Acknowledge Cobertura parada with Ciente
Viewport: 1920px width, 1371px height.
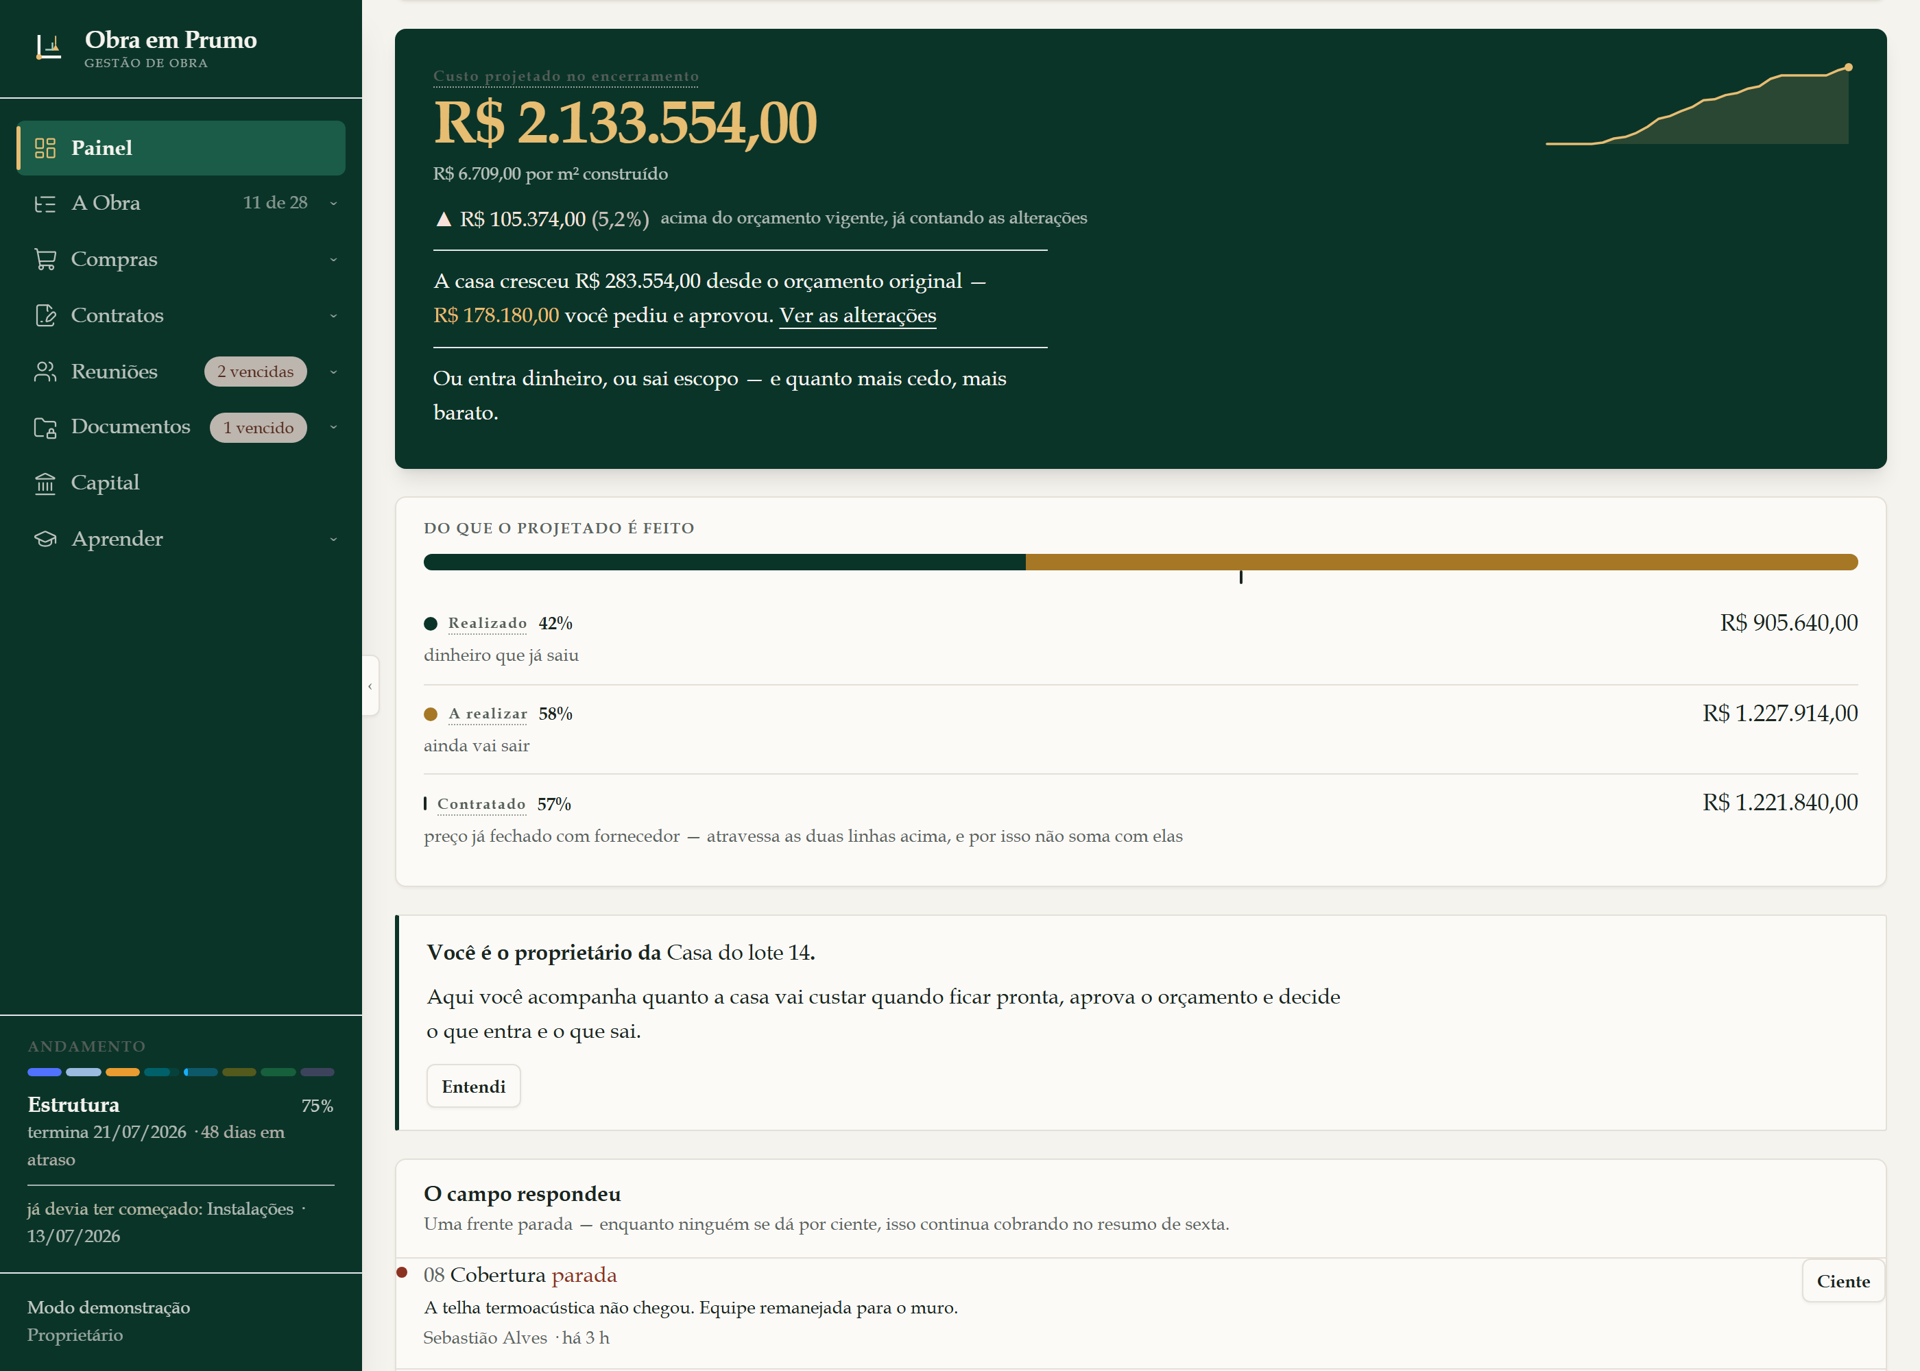coord(1843,1281)
